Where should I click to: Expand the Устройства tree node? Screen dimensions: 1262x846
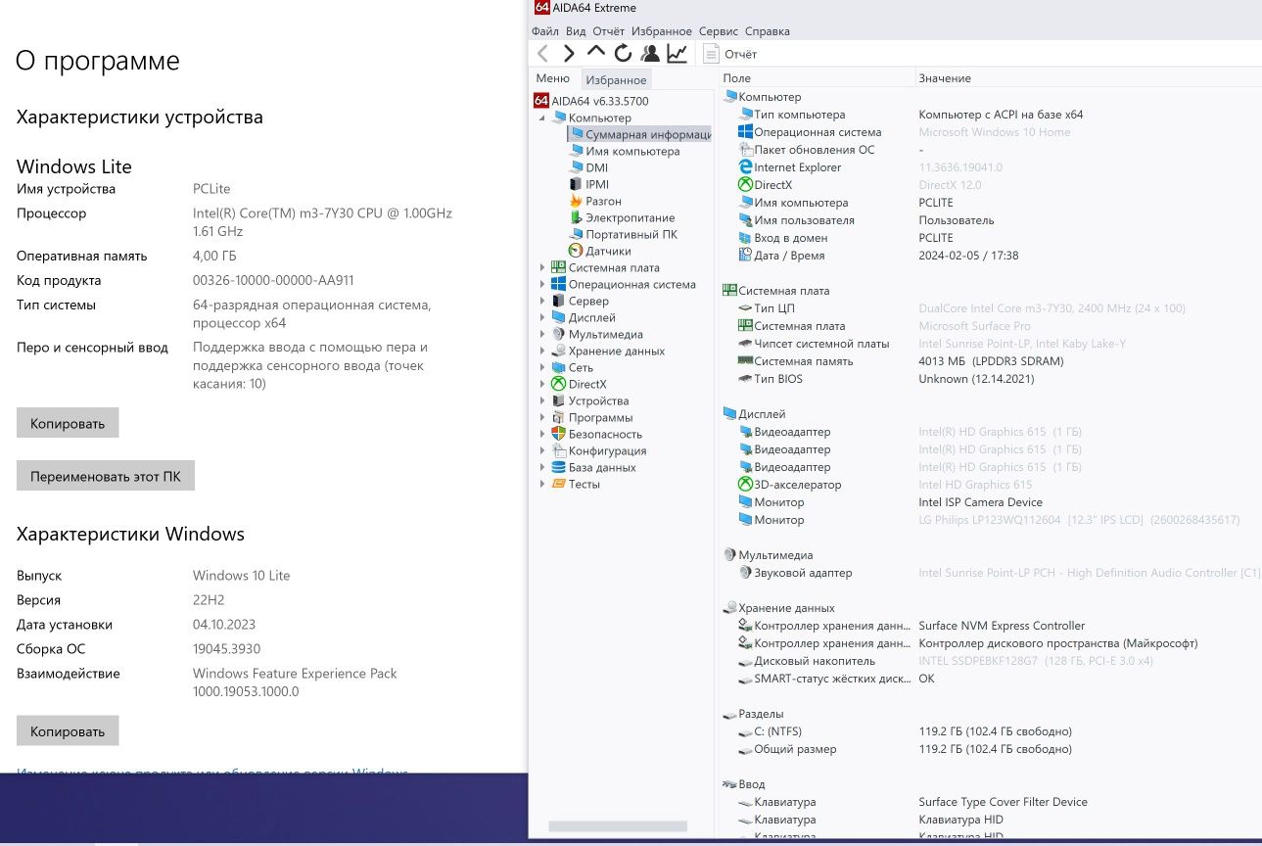(x=542, y=400)
